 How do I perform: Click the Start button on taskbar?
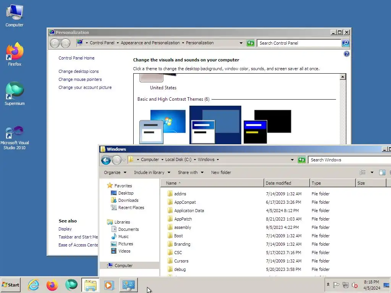10,285
